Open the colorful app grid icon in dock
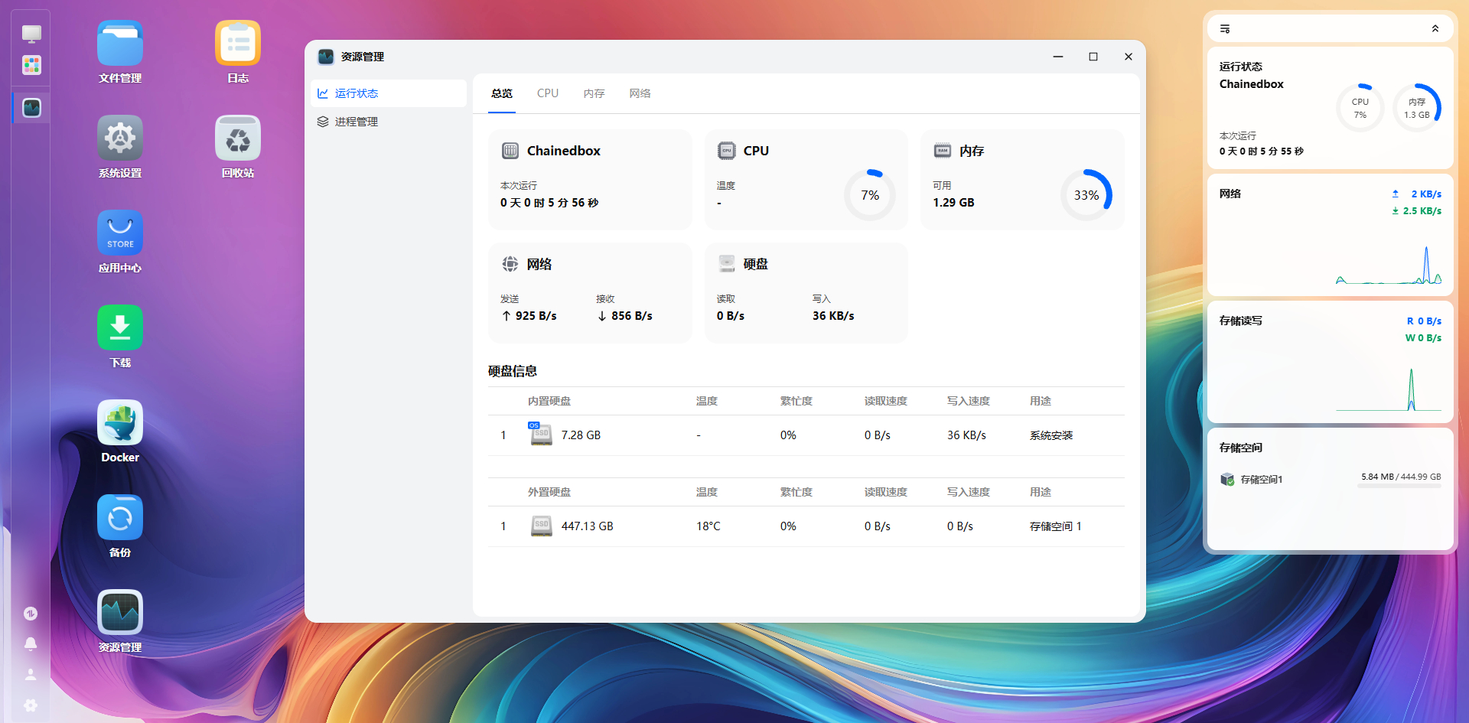 pyautogui.click(x=31, y=65)
